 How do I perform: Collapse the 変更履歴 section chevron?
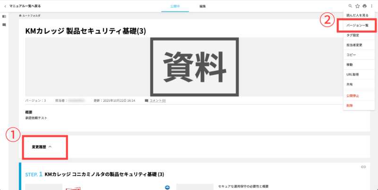click(x=50, y=147)
